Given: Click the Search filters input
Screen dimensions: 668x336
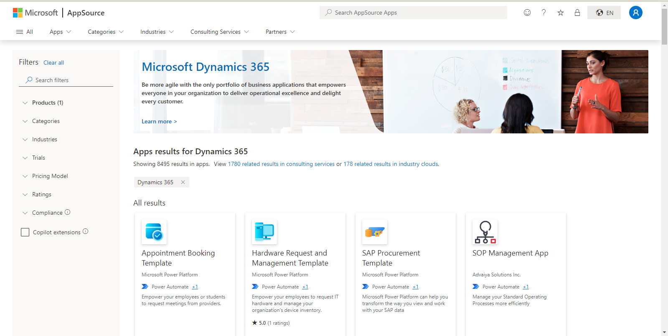Looking at the screenshot, I should [66, 80].
